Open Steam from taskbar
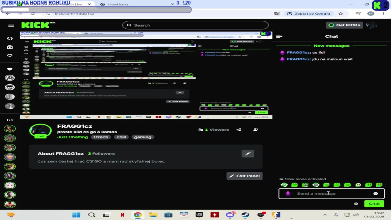The image size is (391, 220). 245,215
